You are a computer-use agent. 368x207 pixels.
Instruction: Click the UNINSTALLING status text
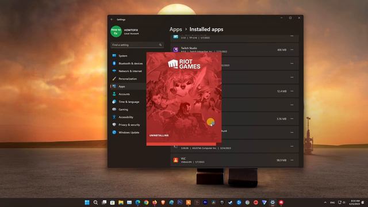(159, 136)
